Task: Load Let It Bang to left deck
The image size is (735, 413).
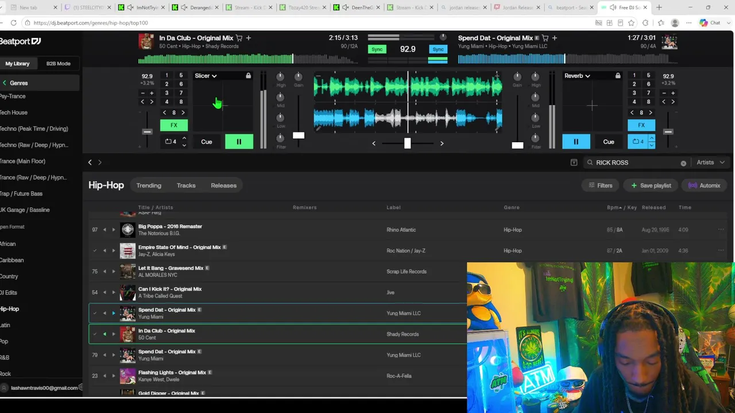Action: click(x=105, y=272)
